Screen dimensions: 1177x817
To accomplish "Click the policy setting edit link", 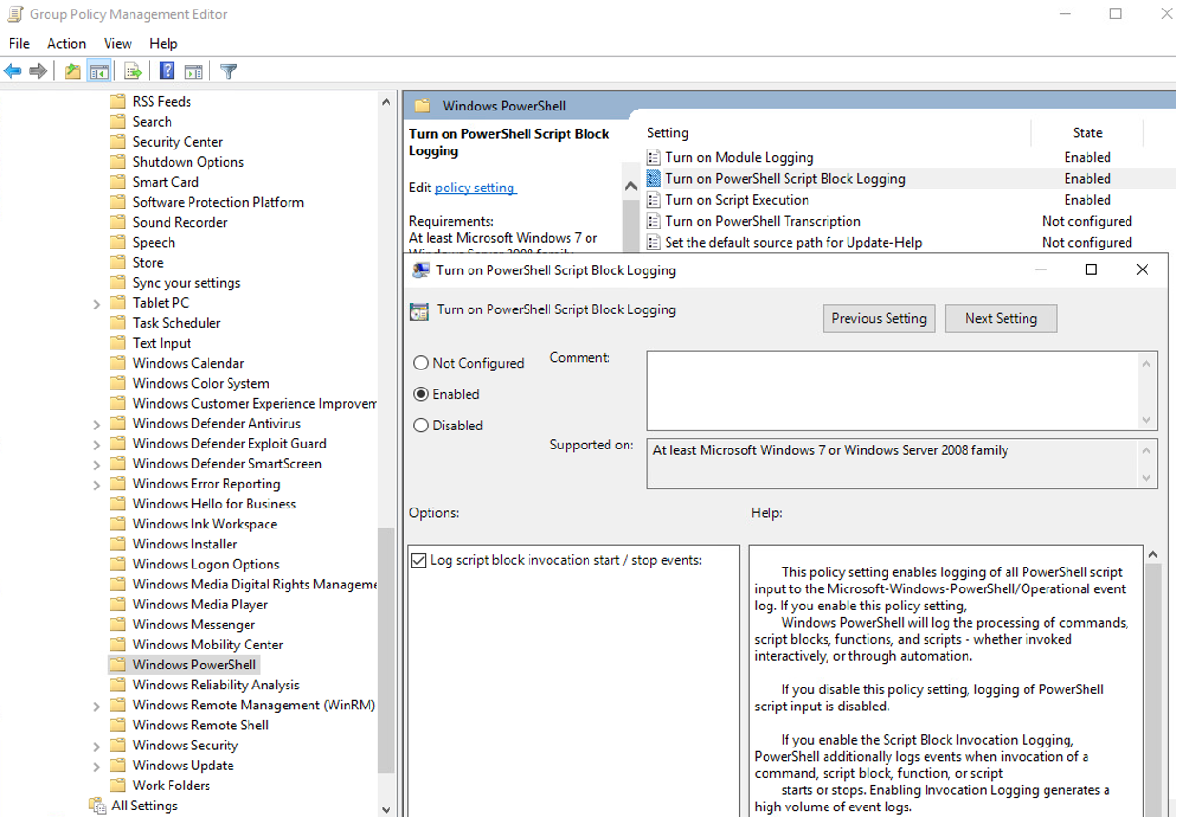I will point(474,188).
